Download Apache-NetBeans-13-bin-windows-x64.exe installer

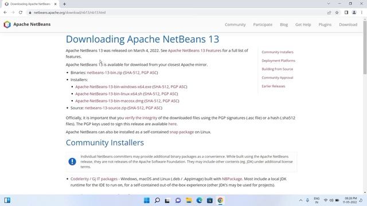tap(114, 86)
